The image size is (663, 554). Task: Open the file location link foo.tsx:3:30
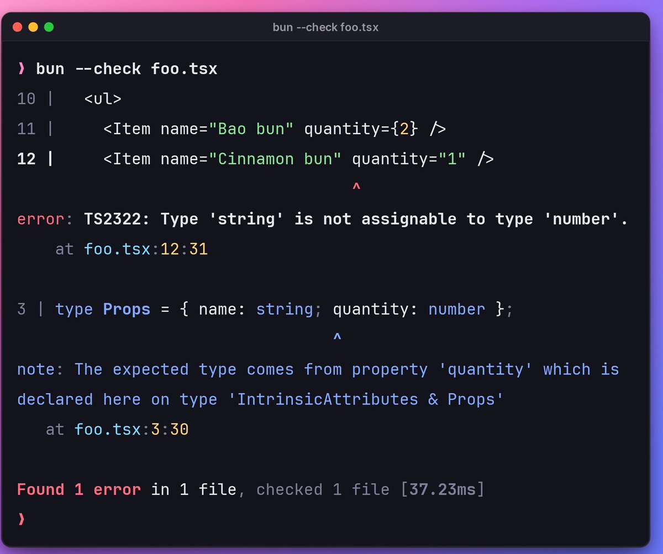click(131, 429)
